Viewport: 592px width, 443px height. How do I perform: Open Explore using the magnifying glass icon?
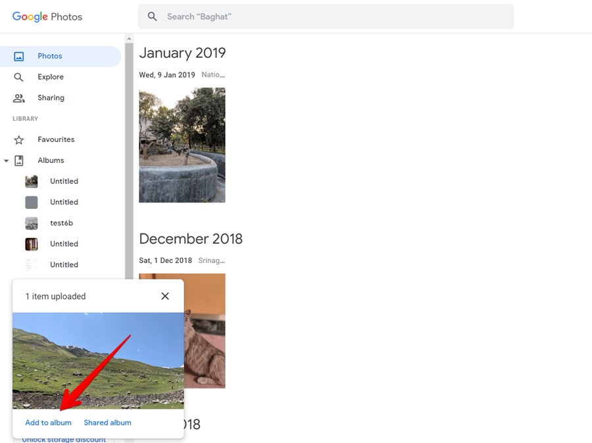point(18,77)
